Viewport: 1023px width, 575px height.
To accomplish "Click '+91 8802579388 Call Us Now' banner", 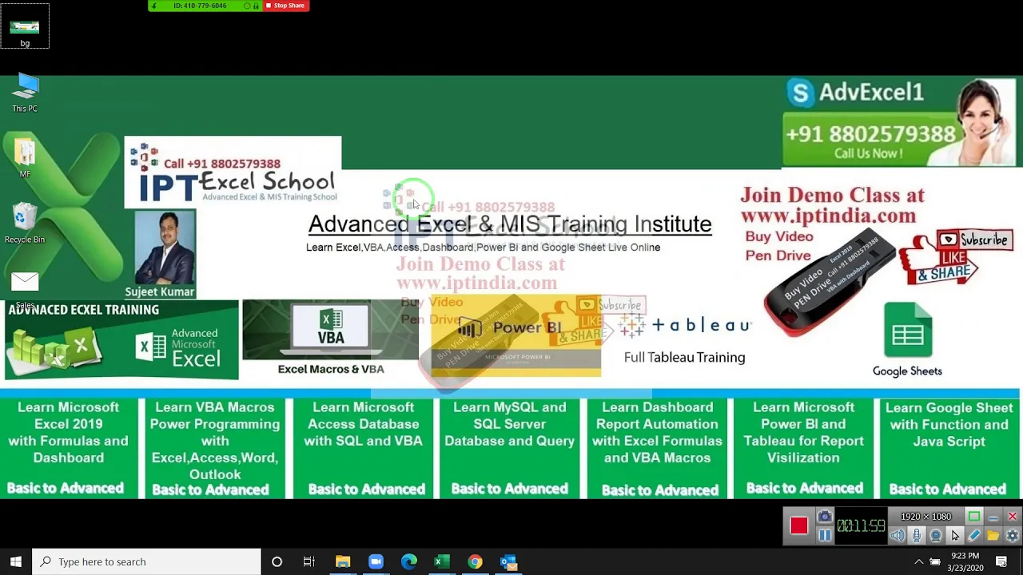I will click(871, 141).
